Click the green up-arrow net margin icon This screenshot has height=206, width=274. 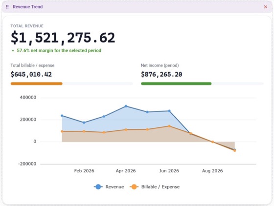(13, 51)
